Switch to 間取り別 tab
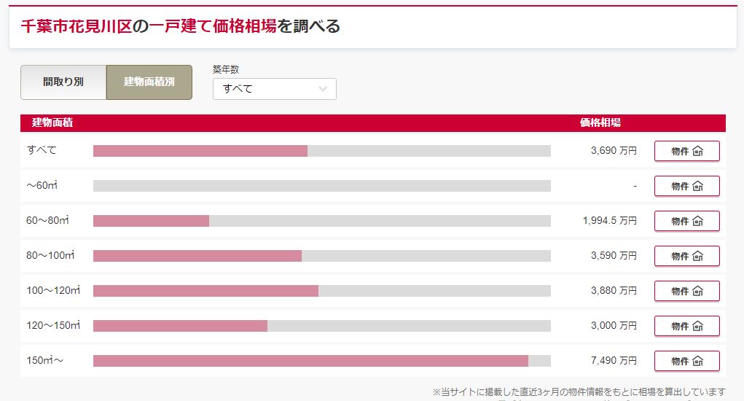The image size is (744, 401). click(x=63, y=82)
